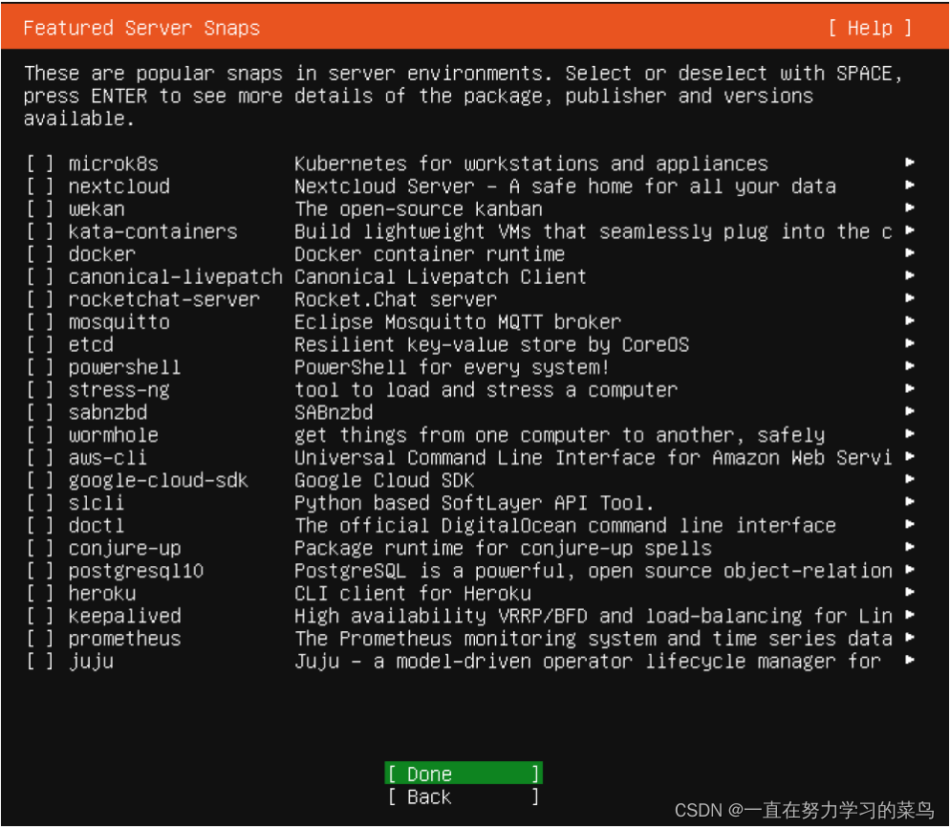The height and width of the screenshot is (829, 950).
Task: Select the nextcloud snap checkbox
Action: pyautogui.click(x=40, y=186)
